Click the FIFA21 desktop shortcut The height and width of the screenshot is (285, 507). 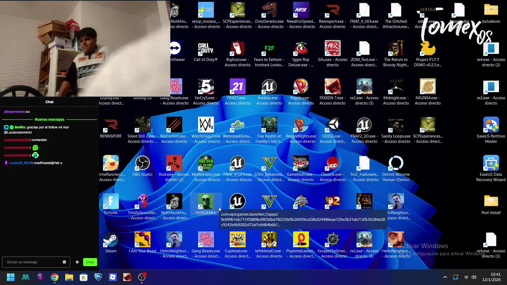point(237,92)
